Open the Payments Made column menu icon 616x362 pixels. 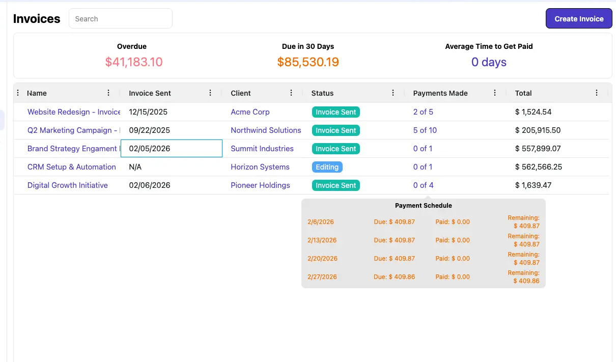pyautogui.click(x=495, y=93)
